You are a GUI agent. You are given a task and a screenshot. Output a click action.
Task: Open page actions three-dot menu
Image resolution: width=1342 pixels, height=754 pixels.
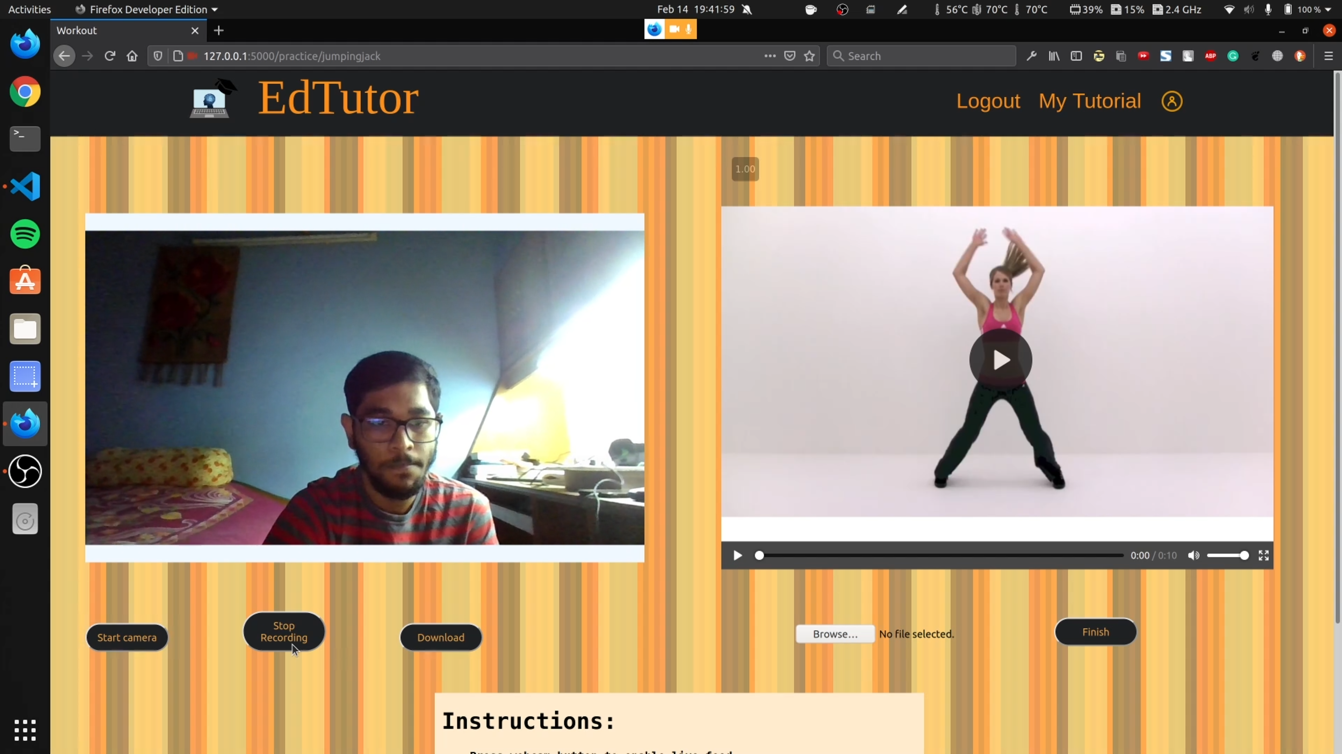[770, 56]
